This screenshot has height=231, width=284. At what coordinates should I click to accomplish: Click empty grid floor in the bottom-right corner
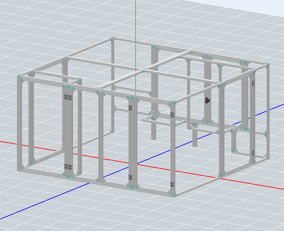(256, 213)
